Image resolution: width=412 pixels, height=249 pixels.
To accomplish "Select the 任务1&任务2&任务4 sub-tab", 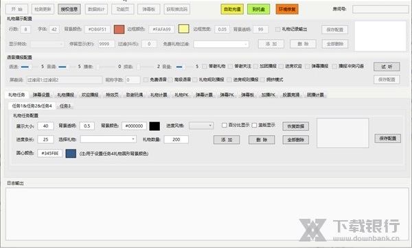I will point(32,106).
